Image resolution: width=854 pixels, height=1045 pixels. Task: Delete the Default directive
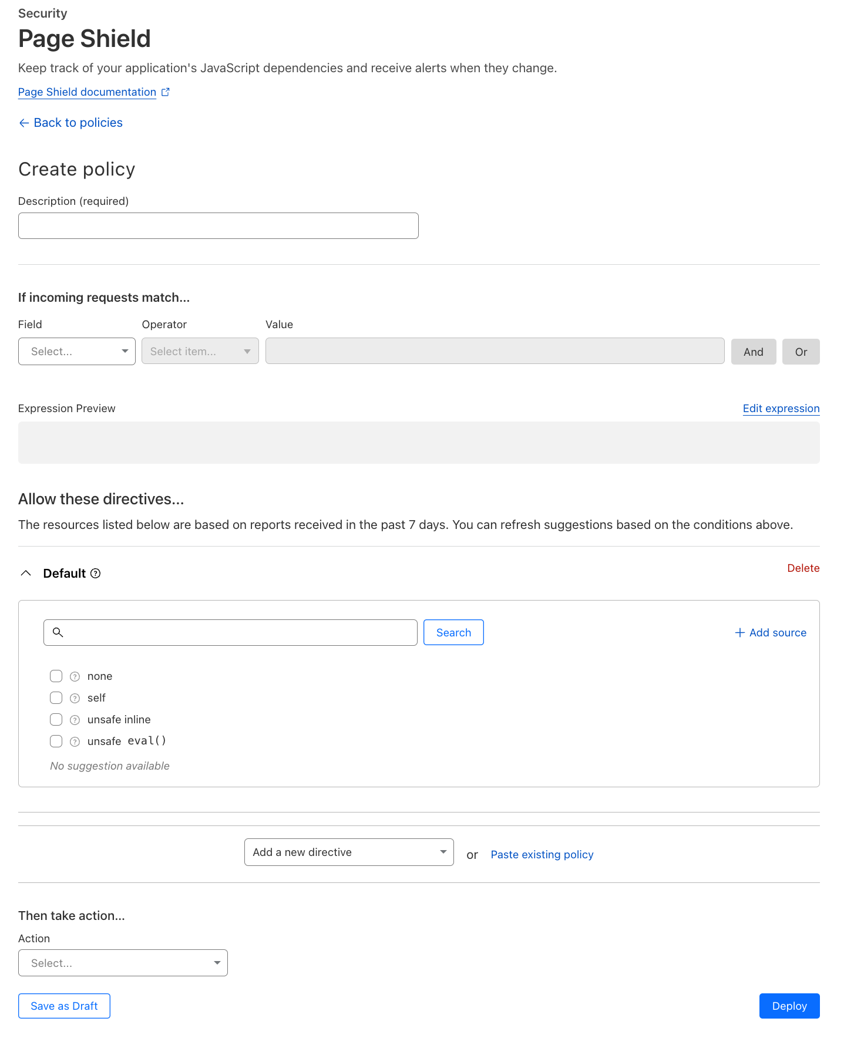[803, 568]
